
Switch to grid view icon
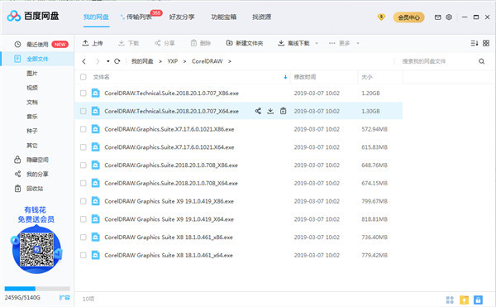coord(486,43)
